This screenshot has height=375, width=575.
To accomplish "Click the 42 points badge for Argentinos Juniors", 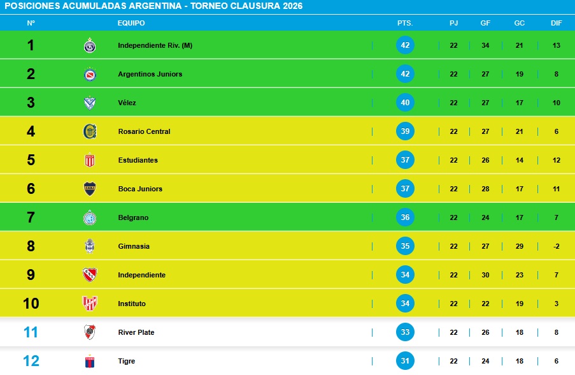I will tap(405, 74).
